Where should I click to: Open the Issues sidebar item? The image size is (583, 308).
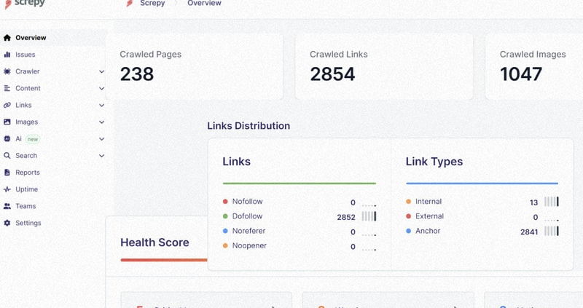(26, 55)
